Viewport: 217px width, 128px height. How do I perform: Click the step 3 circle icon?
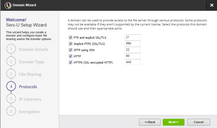pyautogui.click(x=11, y=74)
